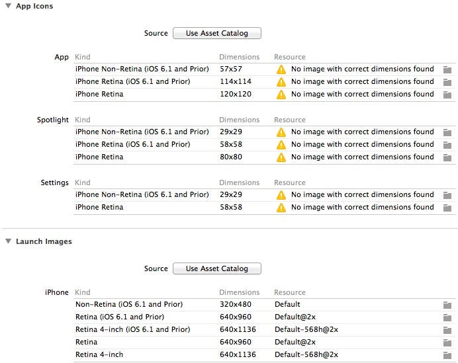Image resolution: width=458 pixels, height=363 pixels.
Task: Choose file via Settings 58x58 folder icon
Action: coord(447,208)
